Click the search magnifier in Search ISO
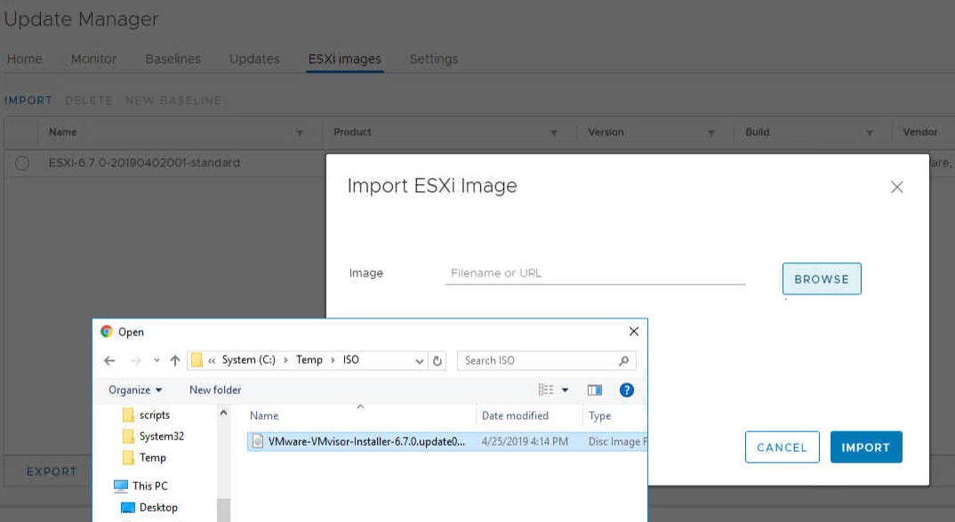The height and width of the screenshot is (522, 955). pos(623,360)
